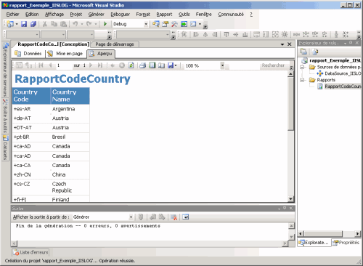
Task: Open Explorateur de solutions window position dropdown
Action: (346, 43)
